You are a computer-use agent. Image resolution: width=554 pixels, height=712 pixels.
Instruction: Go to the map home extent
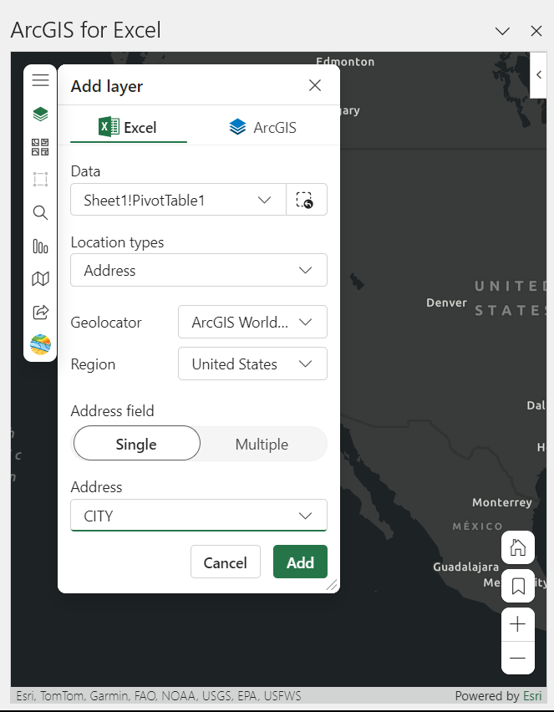point(518,547)
